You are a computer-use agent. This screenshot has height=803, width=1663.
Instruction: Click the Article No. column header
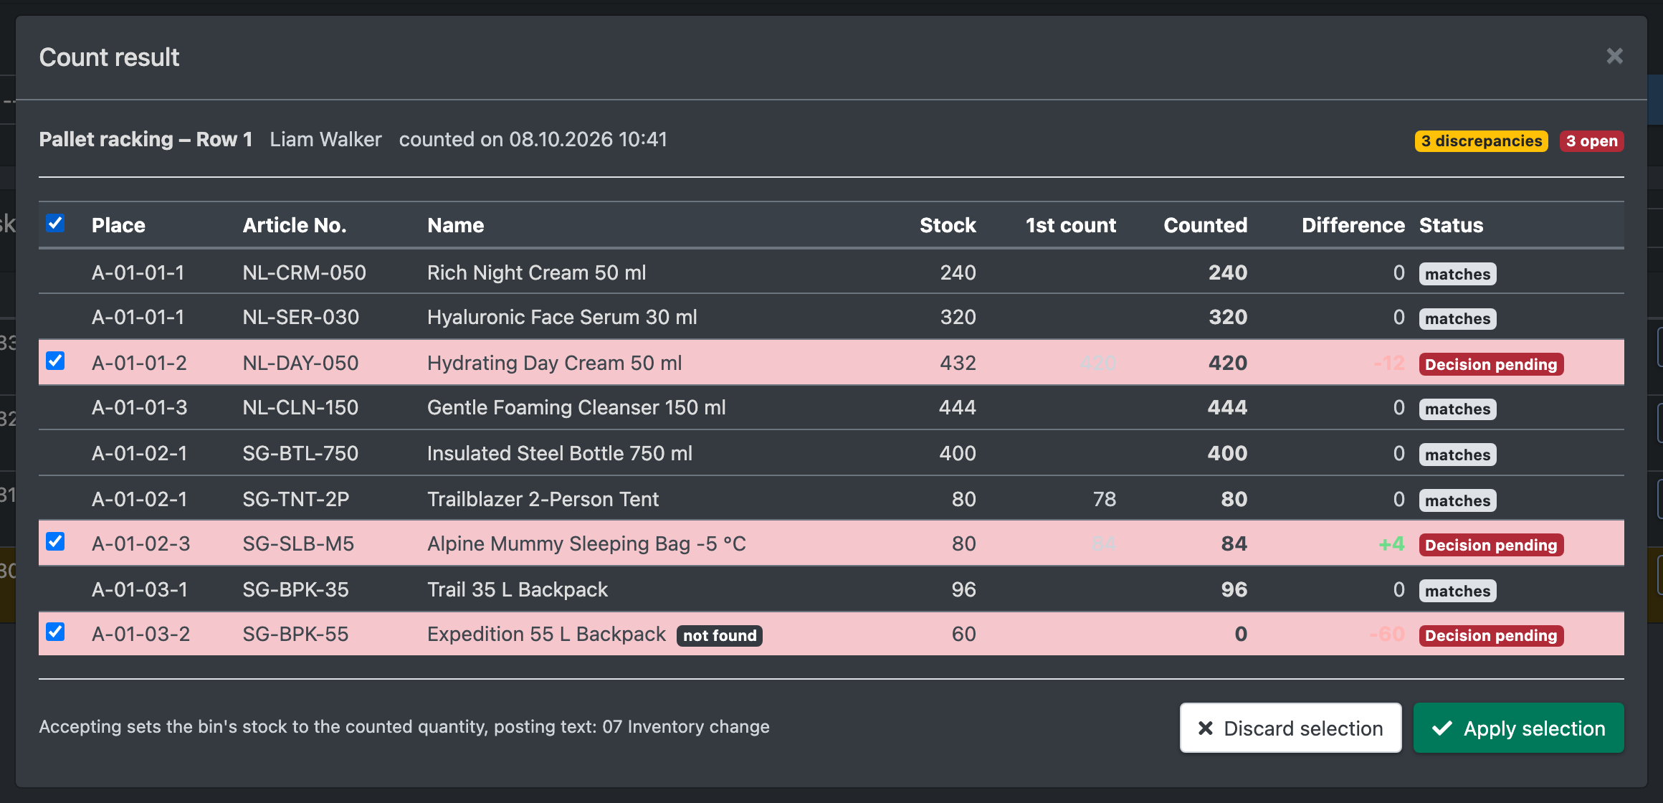(294, 225)
